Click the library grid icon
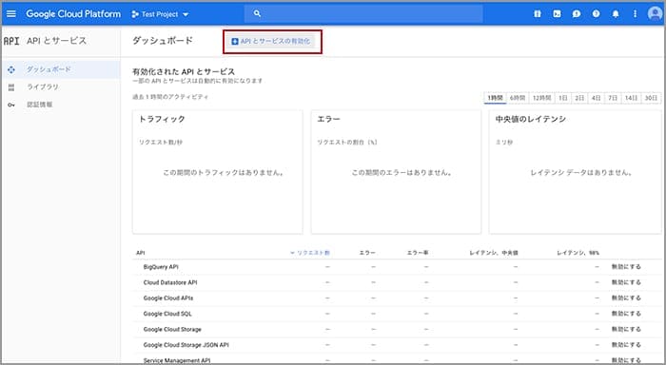The height and width of the screenshot is (365, 666). pyautogui.click(x=11, y=87)
